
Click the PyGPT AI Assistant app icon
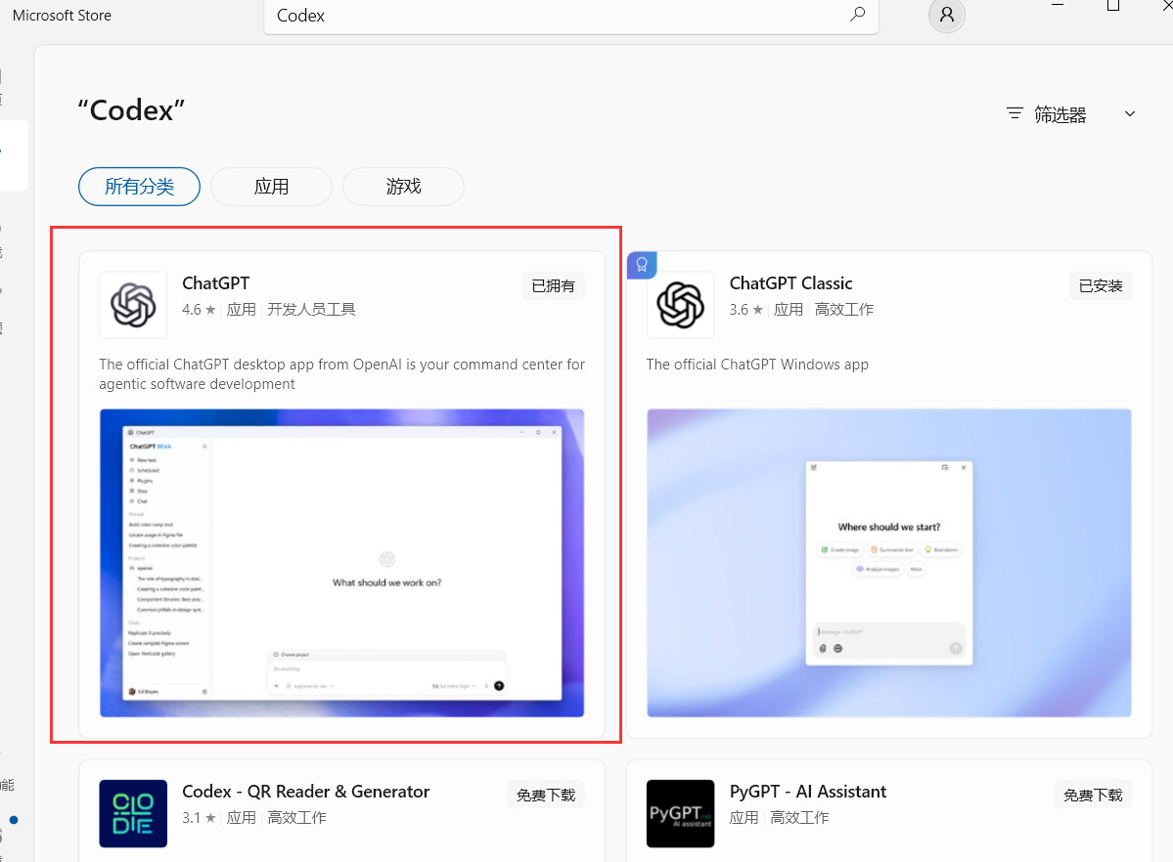tap(680, 813)
